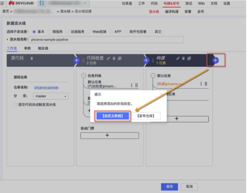
Task: Open the 测试 top menu
Action: coord(189,3)
